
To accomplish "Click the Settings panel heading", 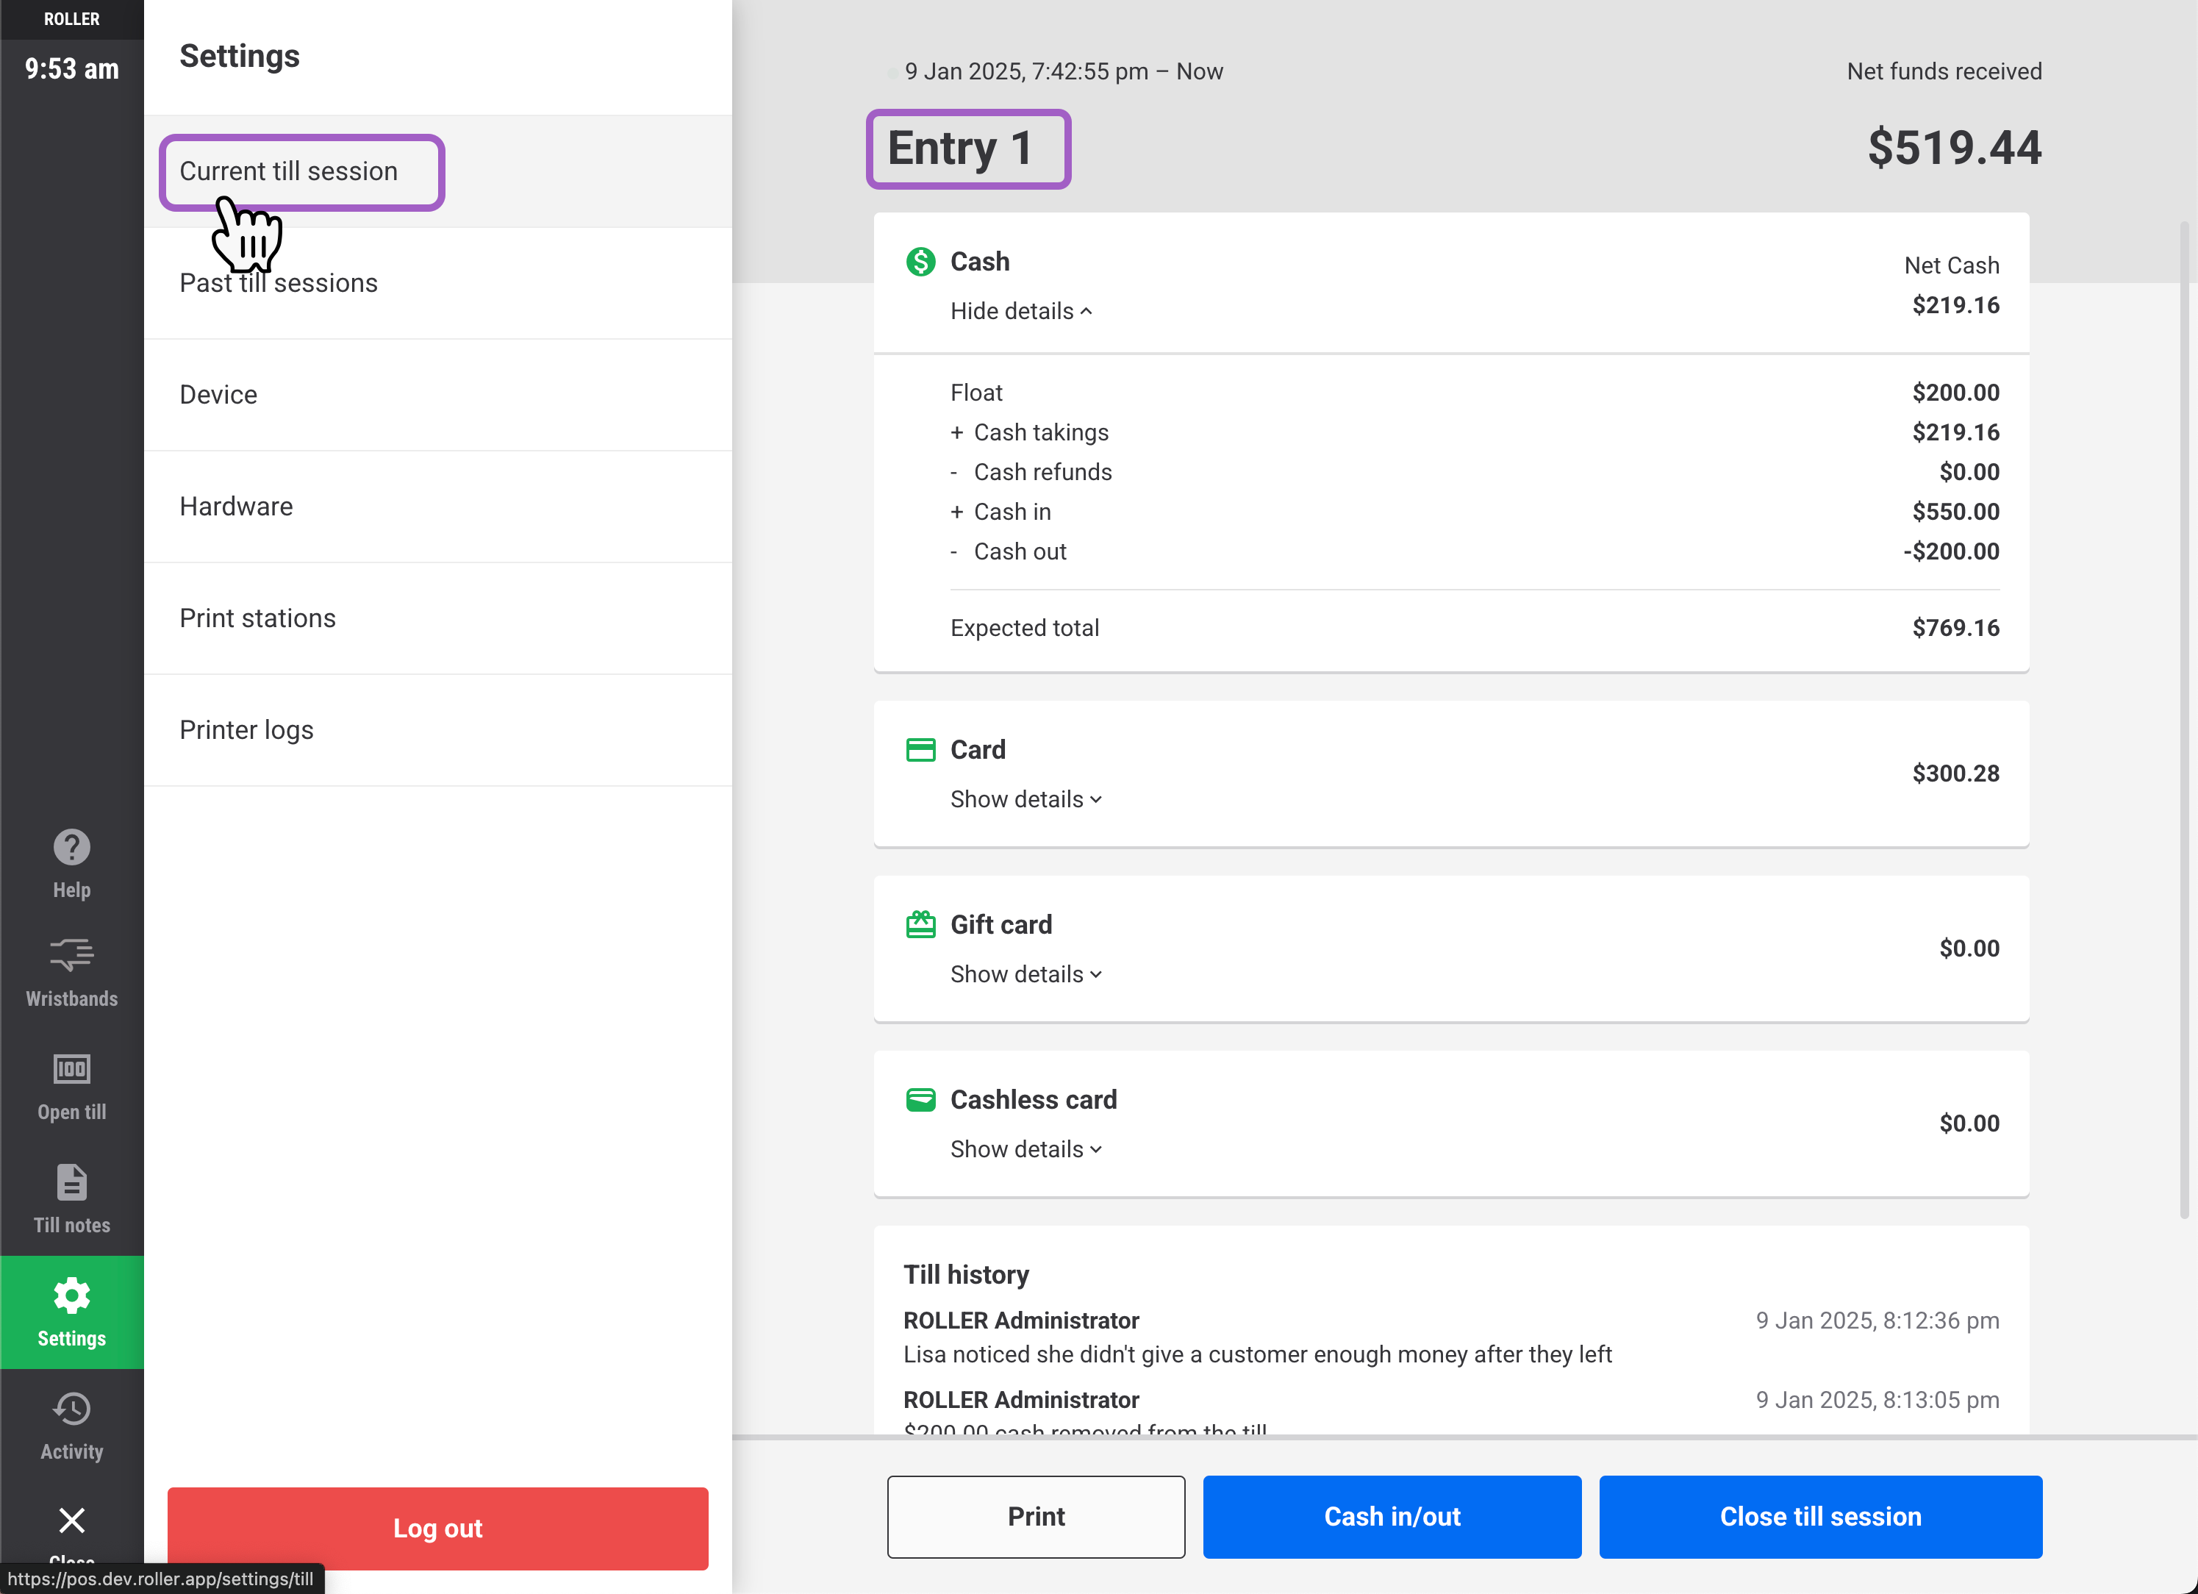I will tap(240, 56).
